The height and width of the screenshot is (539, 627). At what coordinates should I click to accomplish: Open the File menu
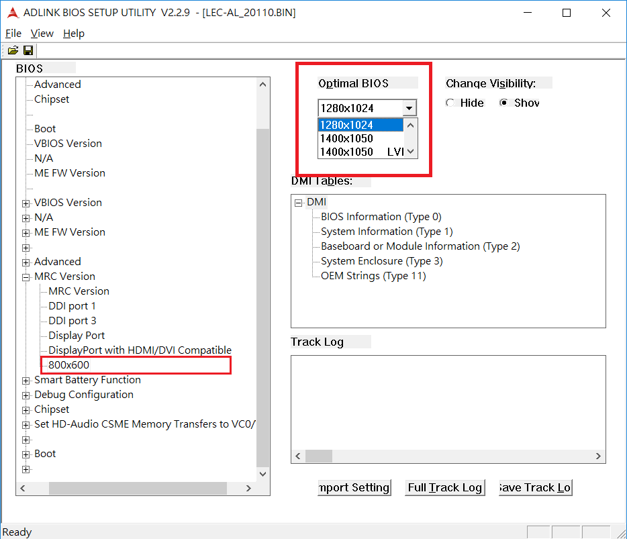point(13,34)
